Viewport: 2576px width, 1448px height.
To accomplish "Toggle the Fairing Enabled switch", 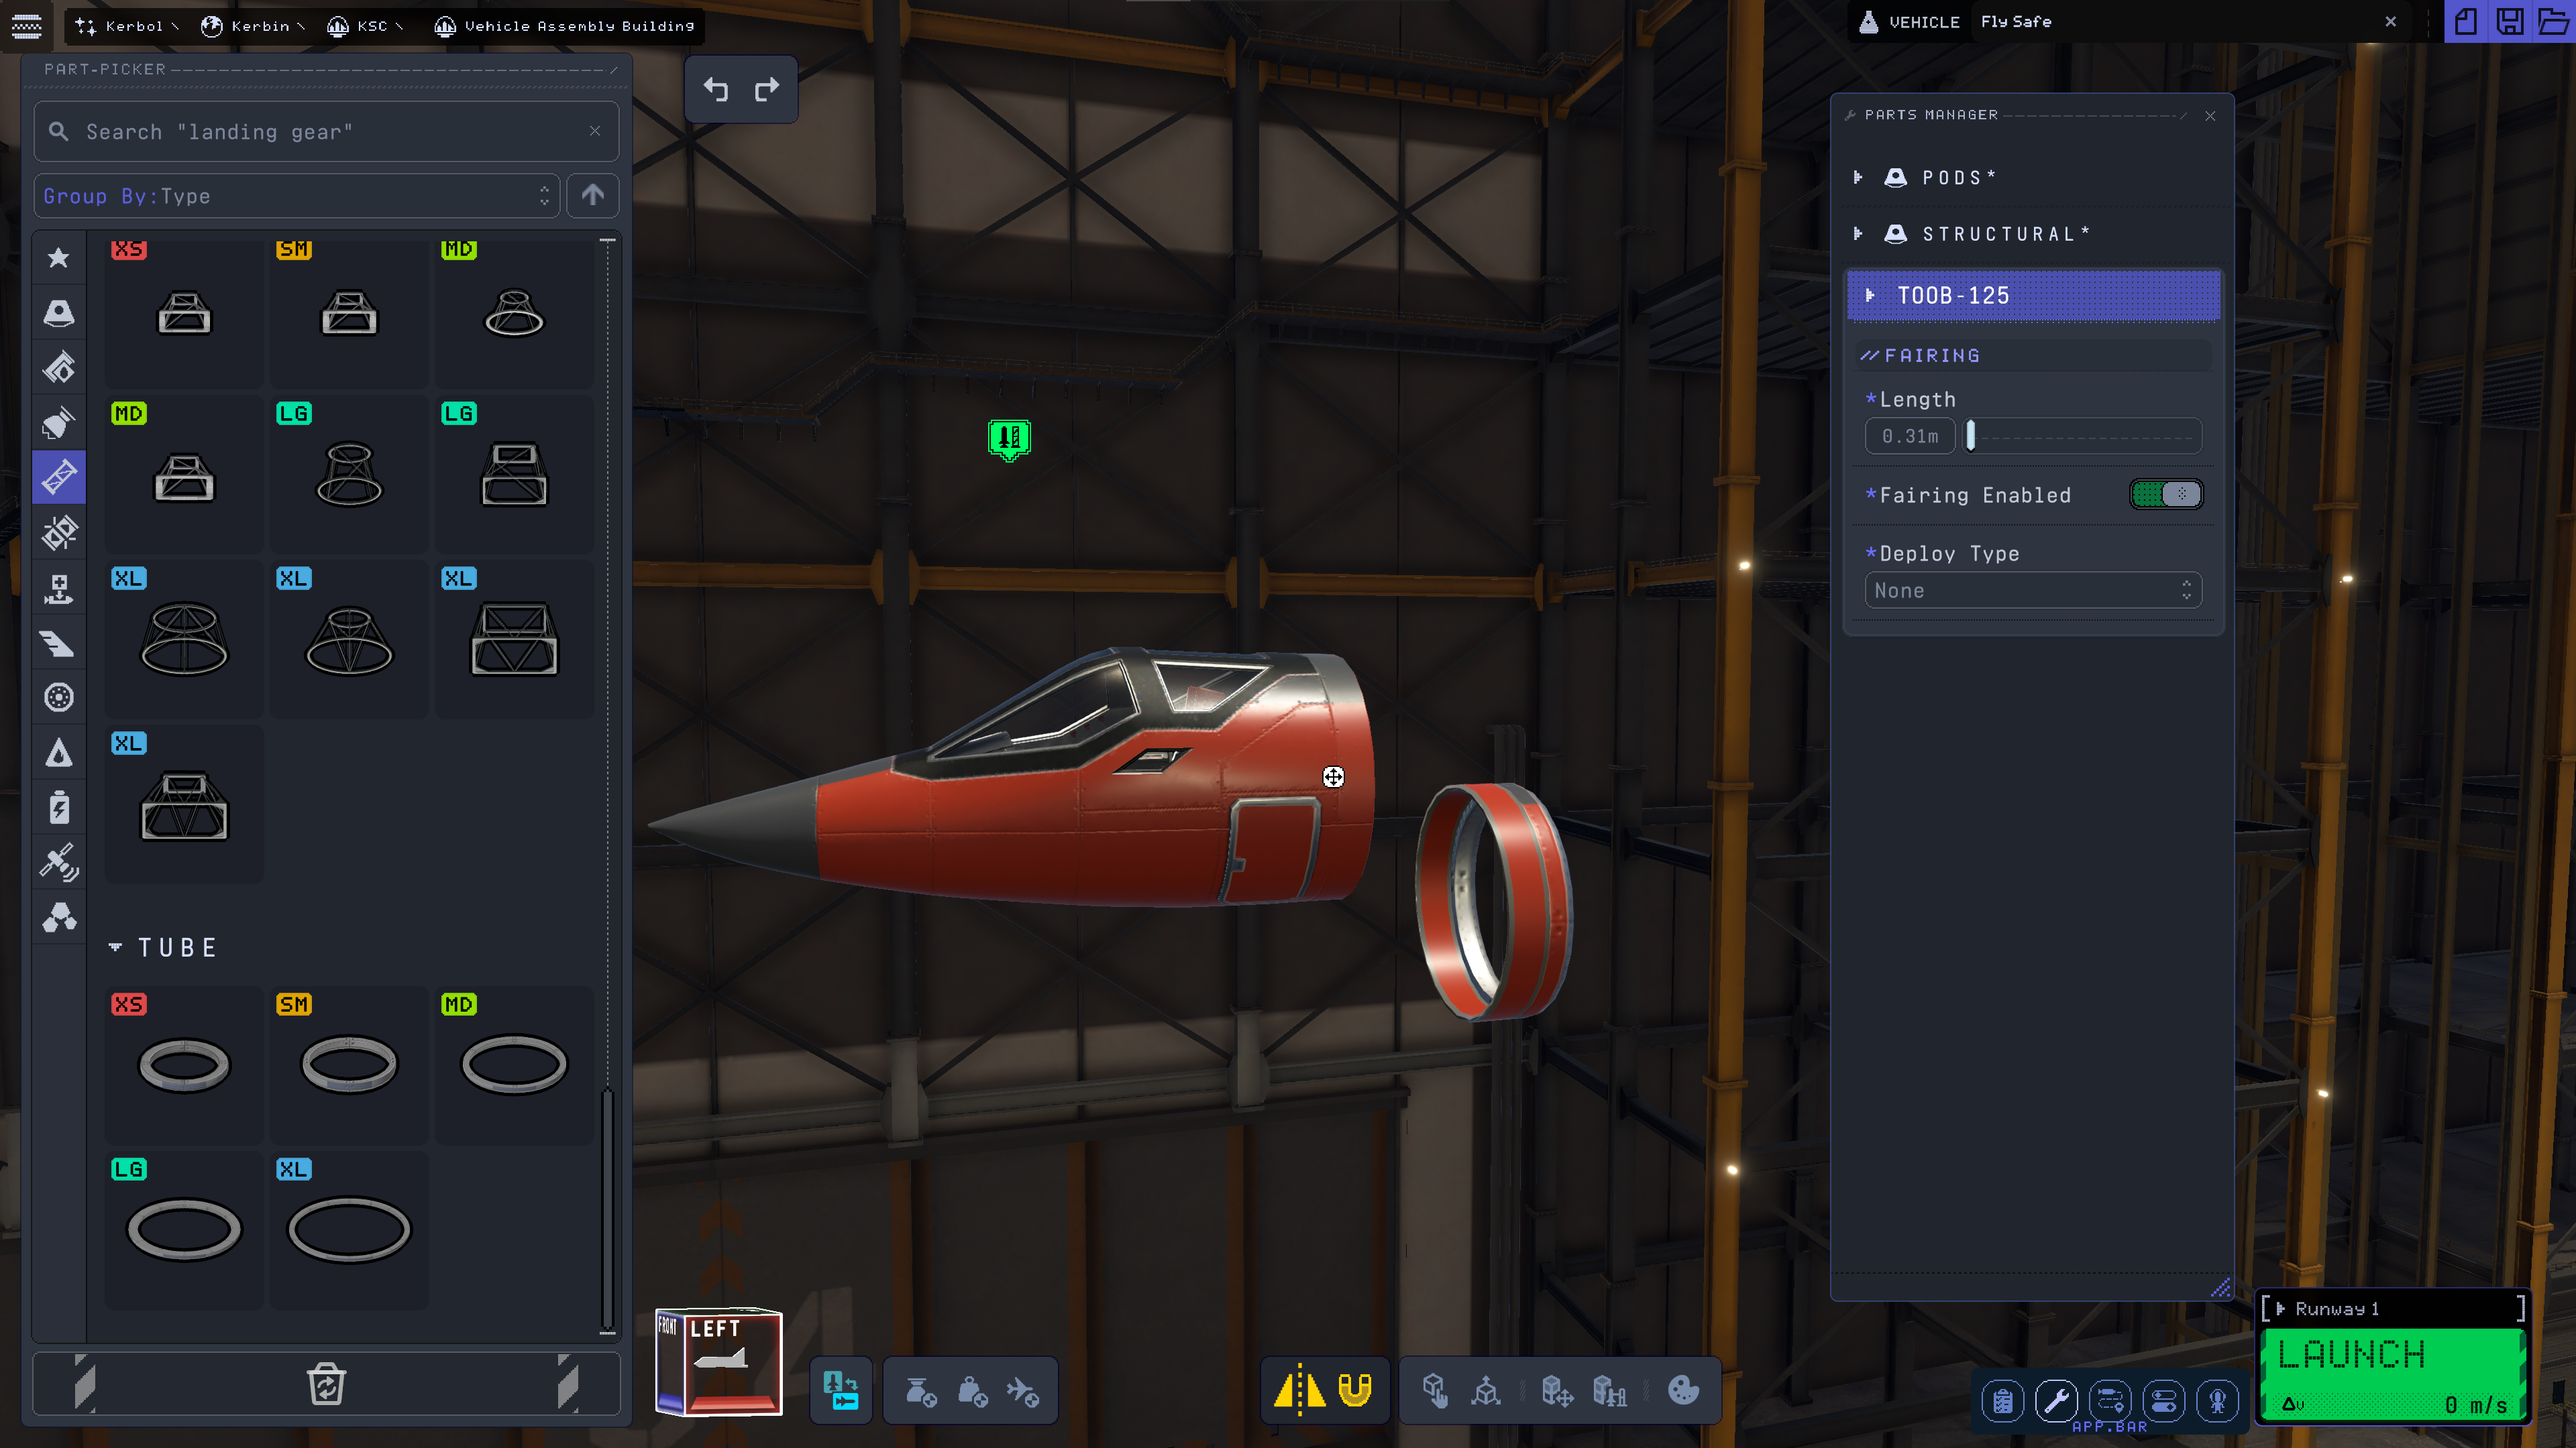I will click(2166, 495).
